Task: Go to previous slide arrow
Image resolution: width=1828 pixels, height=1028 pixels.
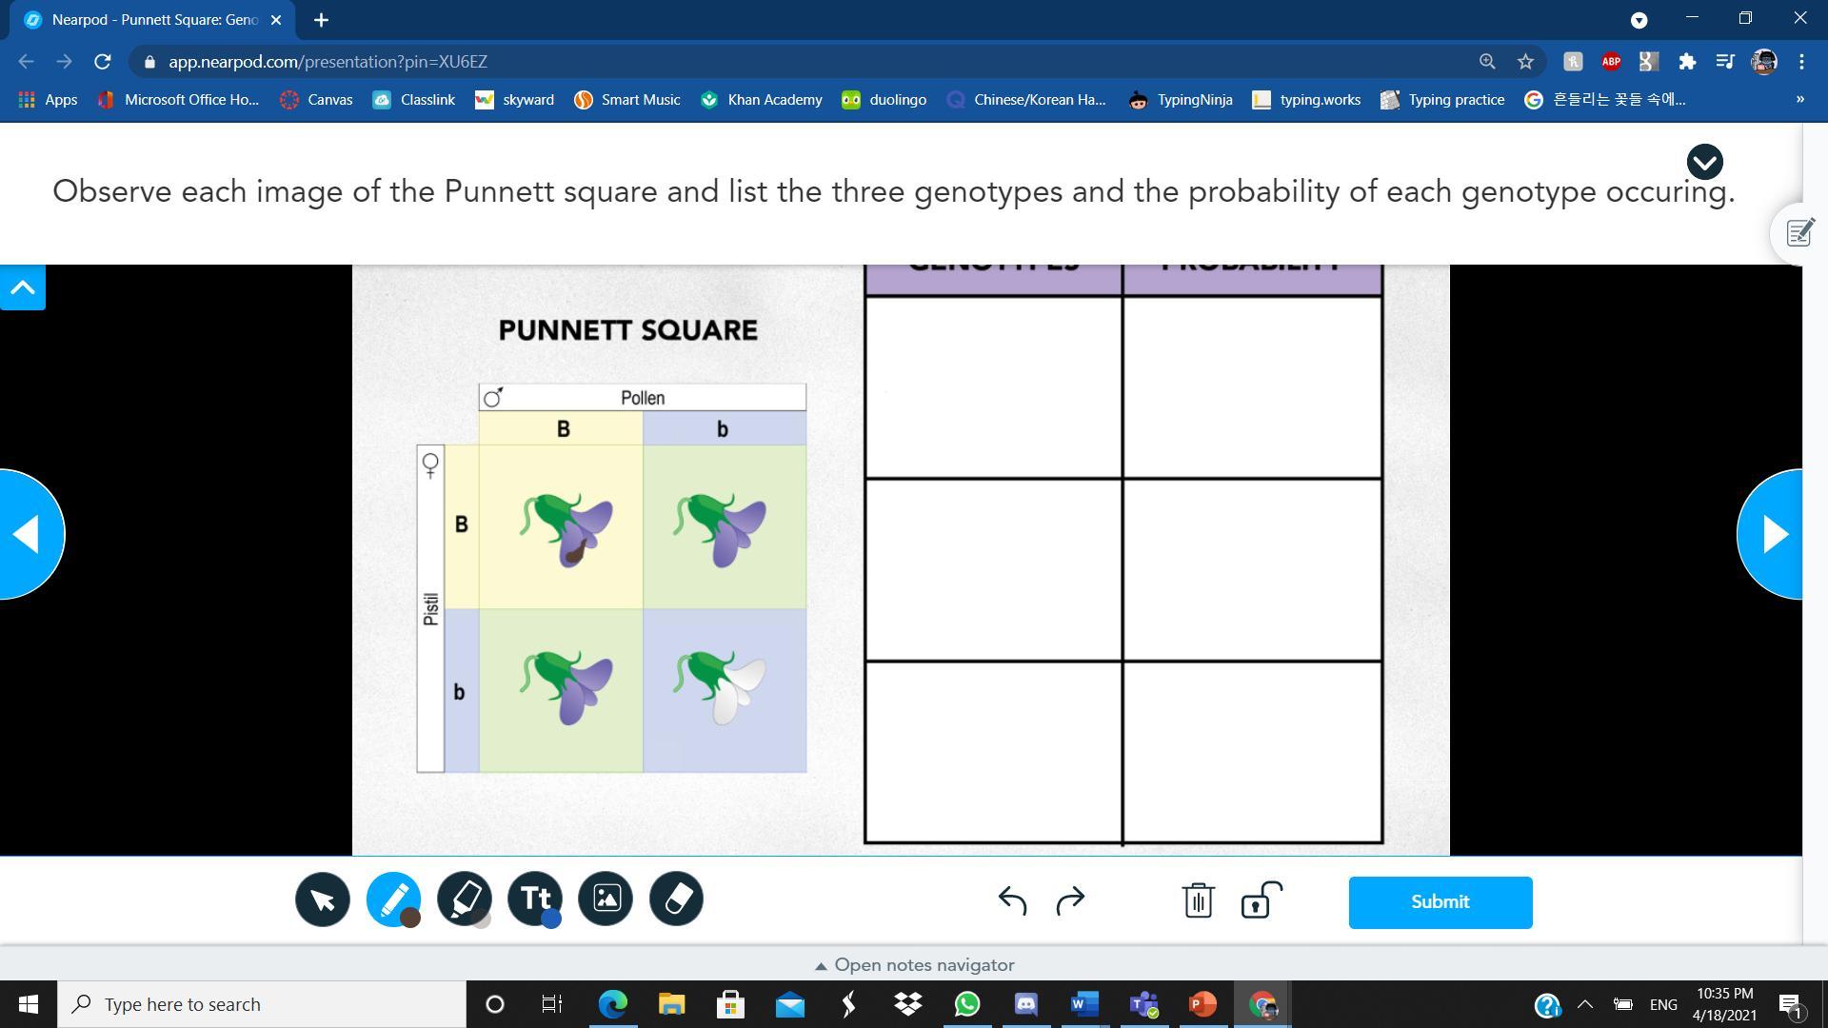Action: (x=29, y=535)
